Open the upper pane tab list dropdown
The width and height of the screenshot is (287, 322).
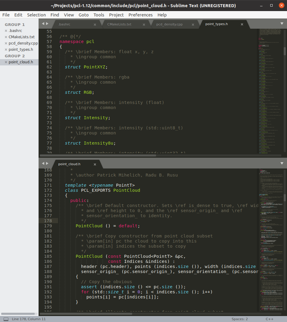click(282, 24)
